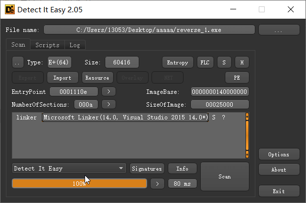Screen dimensions: 306x203
Task: Click the results scrollbar up arrow
Action: (247, 116)
